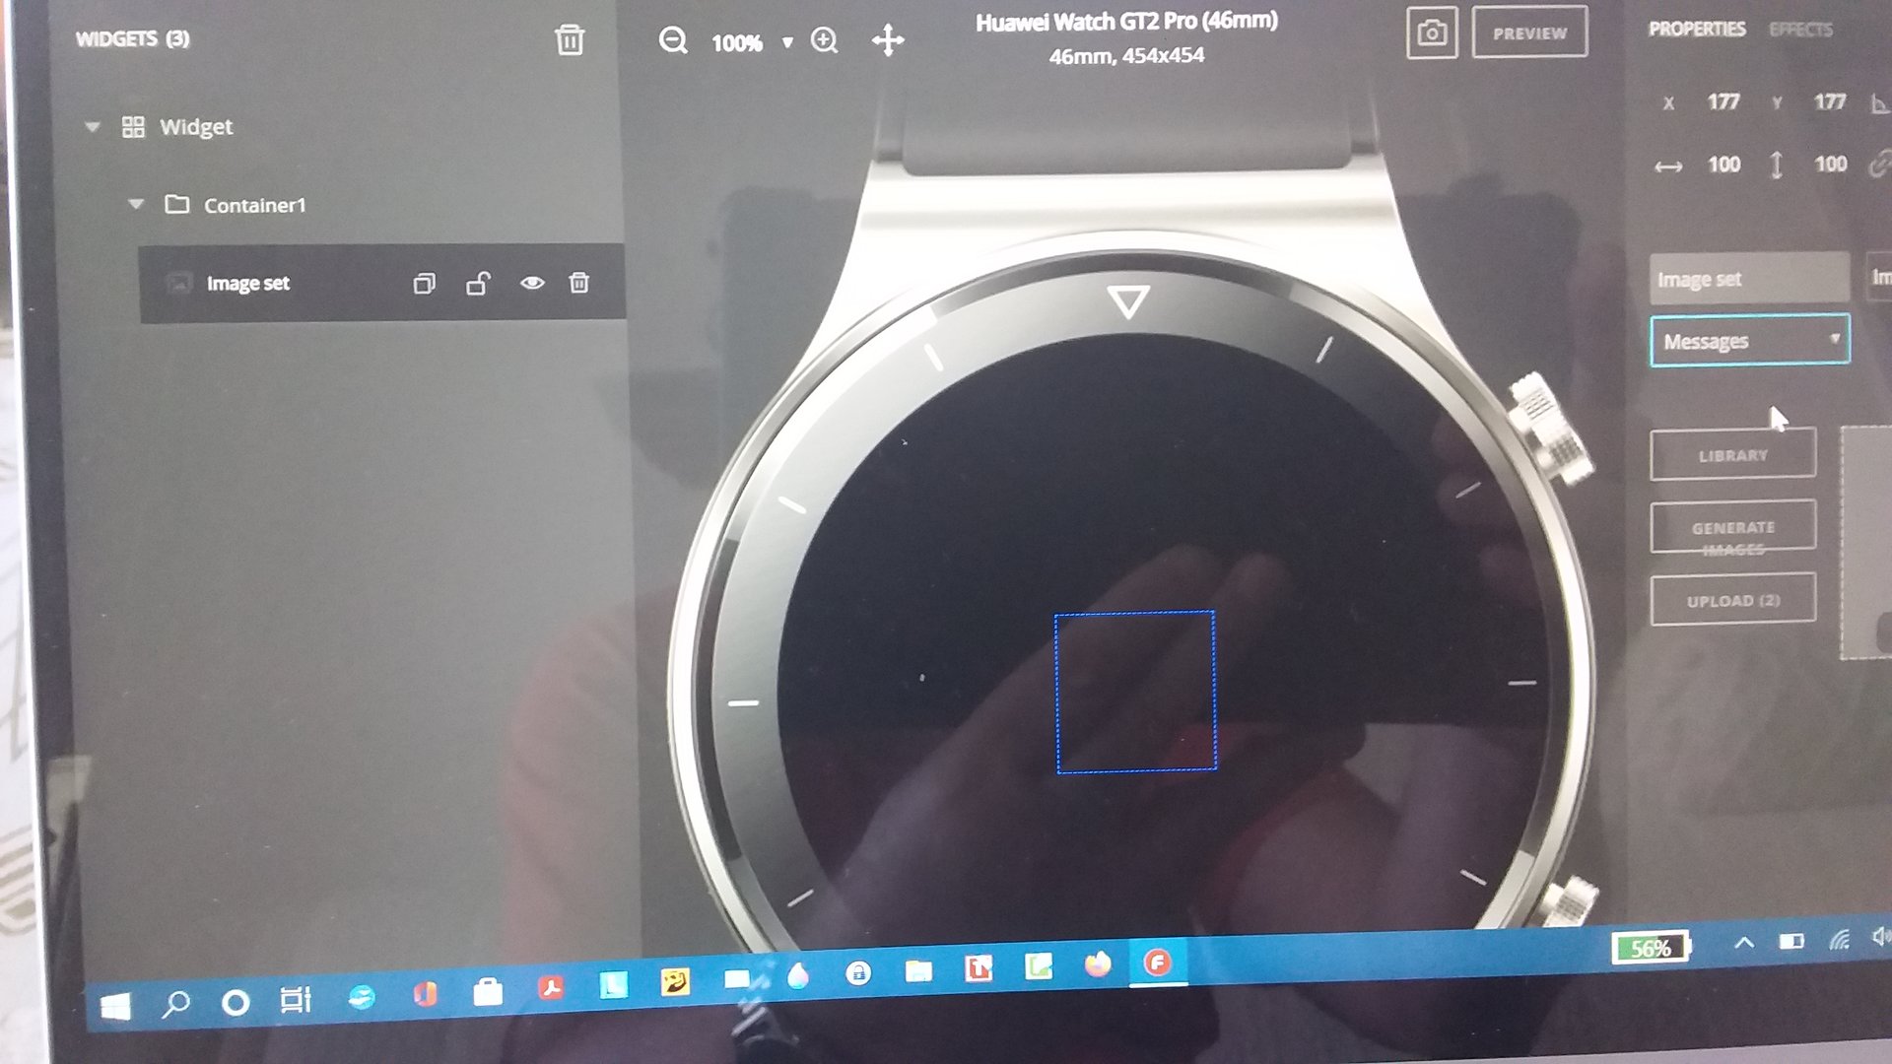Edit the width value 100
This screenshot has width=1892, height=1064.
click(1723, 165)
